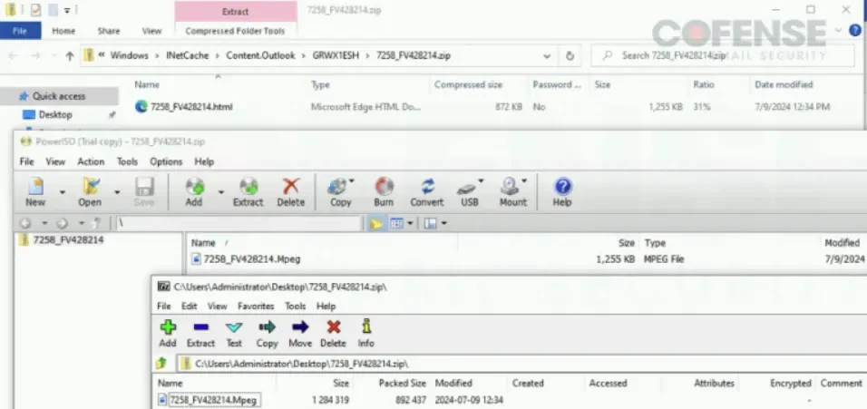867x409 pixels.
Task: Open the Favorites menu in 7-Zip
Action: tap(256, 307)
